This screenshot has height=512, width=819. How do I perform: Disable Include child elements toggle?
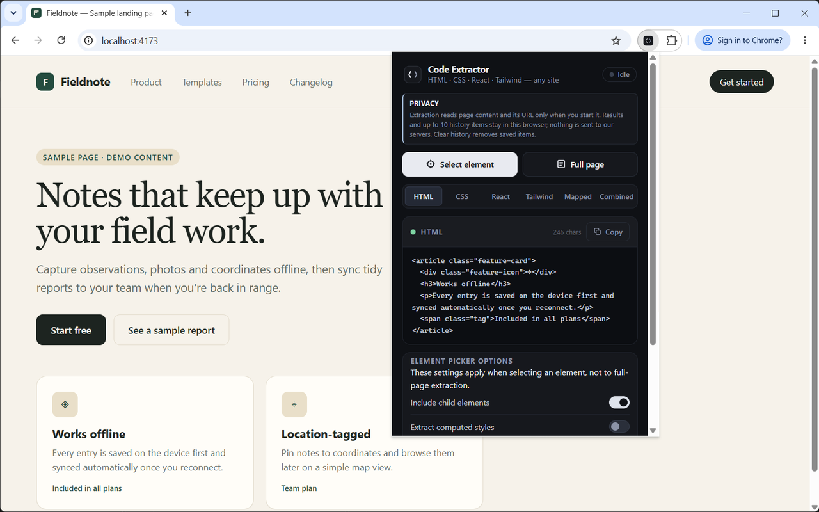[x=619, y=403]
